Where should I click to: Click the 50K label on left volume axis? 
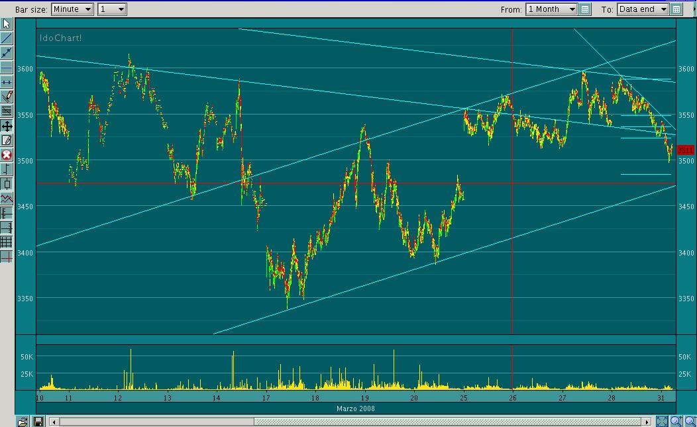pos(27,357)
